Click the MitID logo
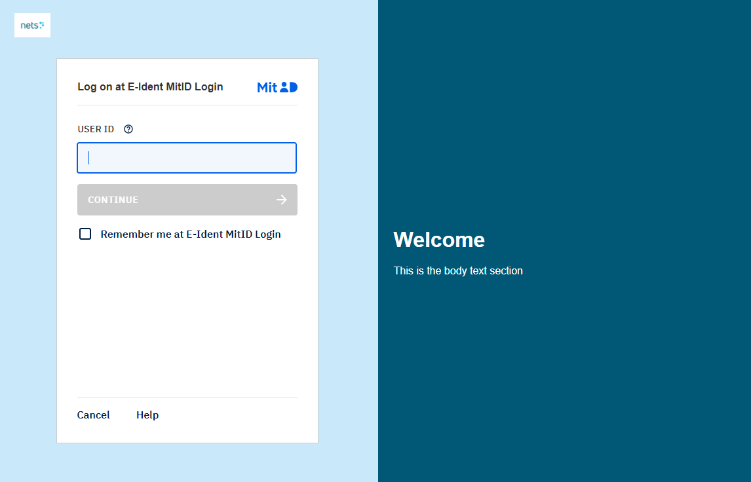 coord(277,87)
